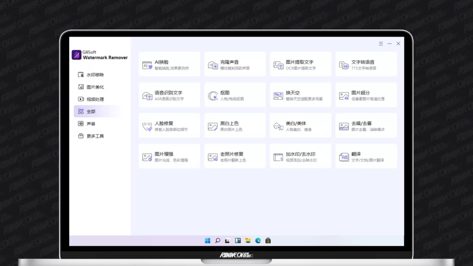Select the 克隆声音 voice clone icon
This screenshot has height=266, width=473.
(x=212, y=65)
